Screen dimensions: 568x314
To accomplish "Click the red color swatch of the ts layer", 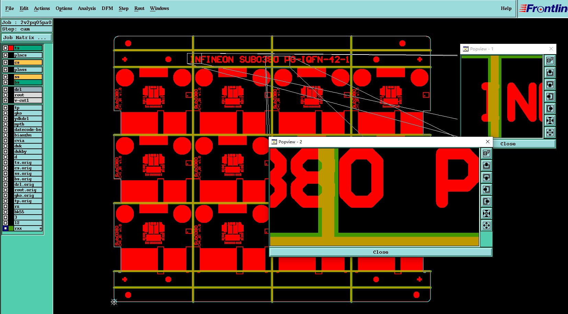I will [x=11, y=48].
